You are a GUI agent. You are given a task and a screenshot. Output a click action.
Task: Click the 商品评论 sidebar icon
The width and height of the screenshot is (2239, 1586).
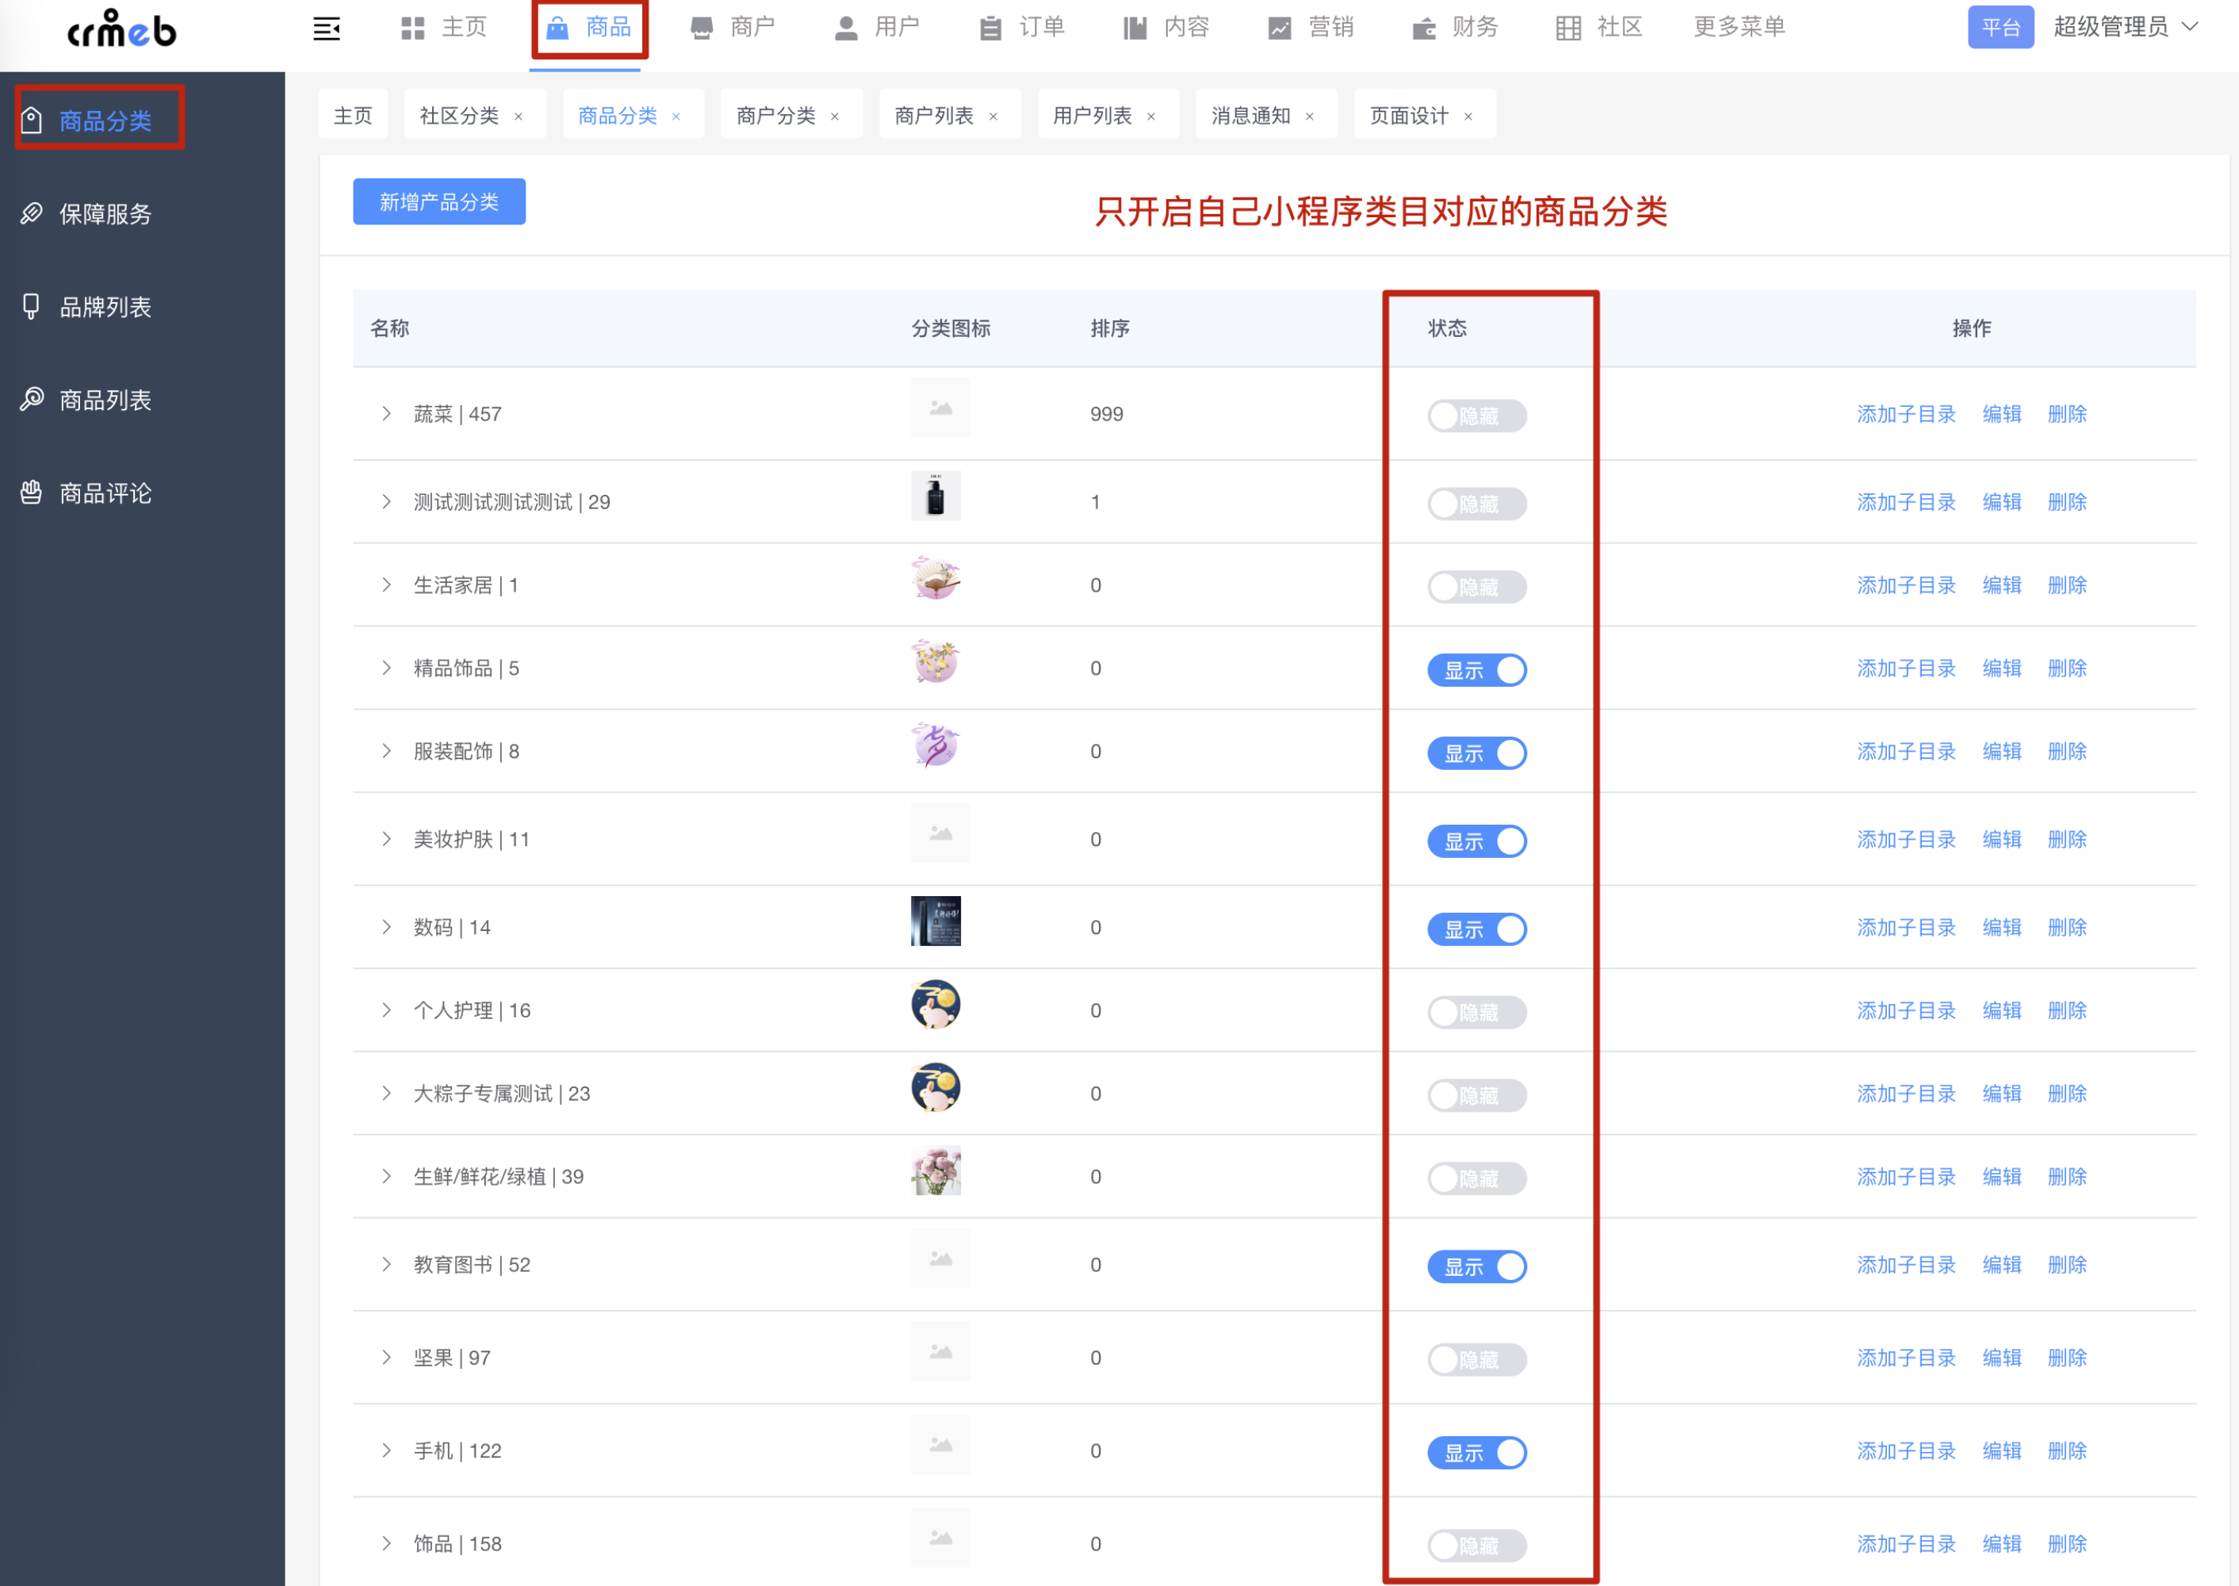tap(31, 492)
